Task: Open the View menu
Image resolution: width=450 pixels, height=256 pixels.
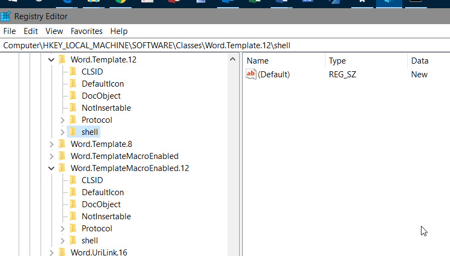Action: [54, 31]
